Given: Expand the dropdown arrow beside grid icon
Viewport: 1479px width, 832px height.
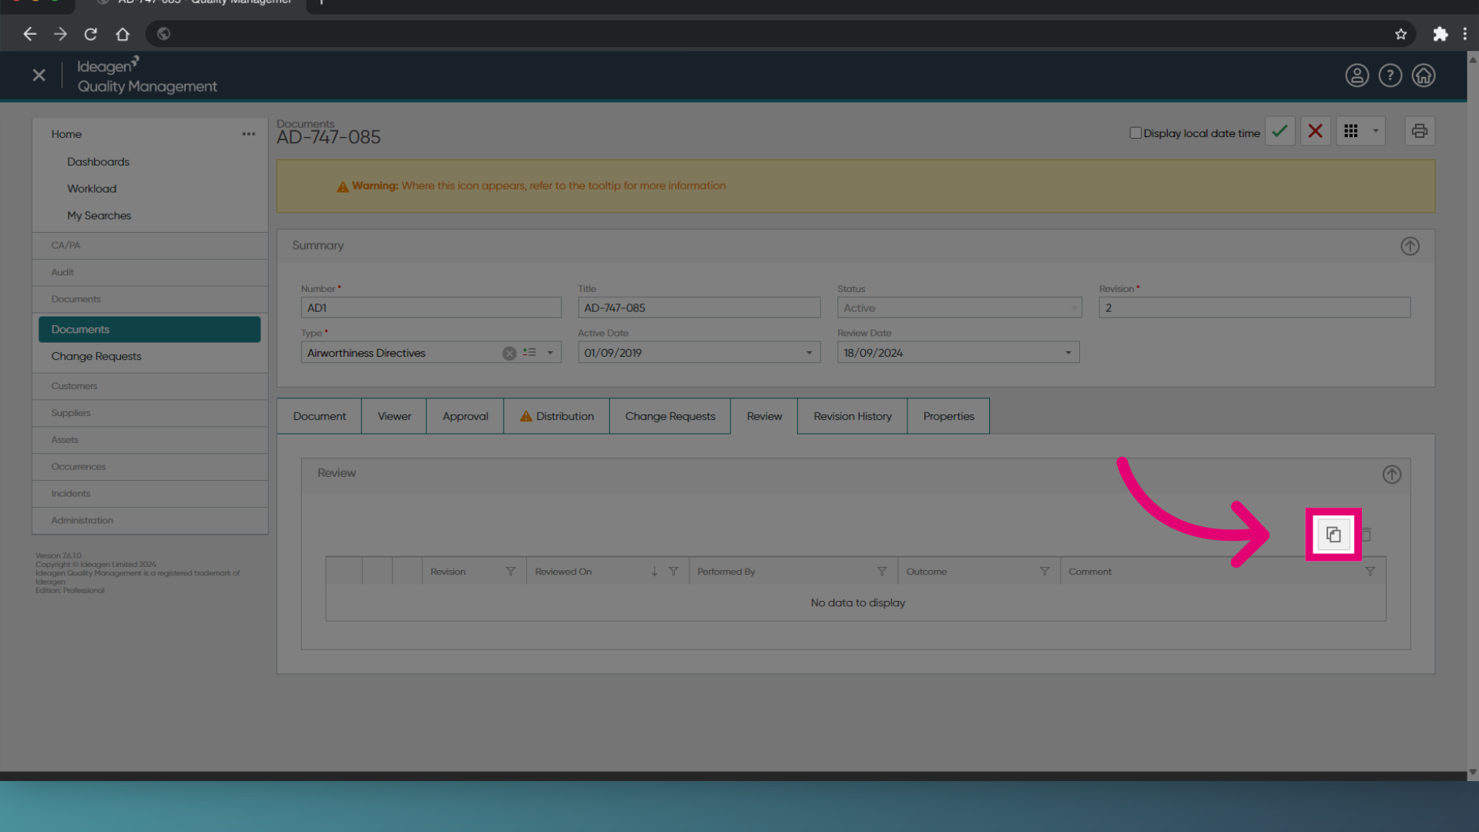Looking at the screenshot, I should [1375, 132].
